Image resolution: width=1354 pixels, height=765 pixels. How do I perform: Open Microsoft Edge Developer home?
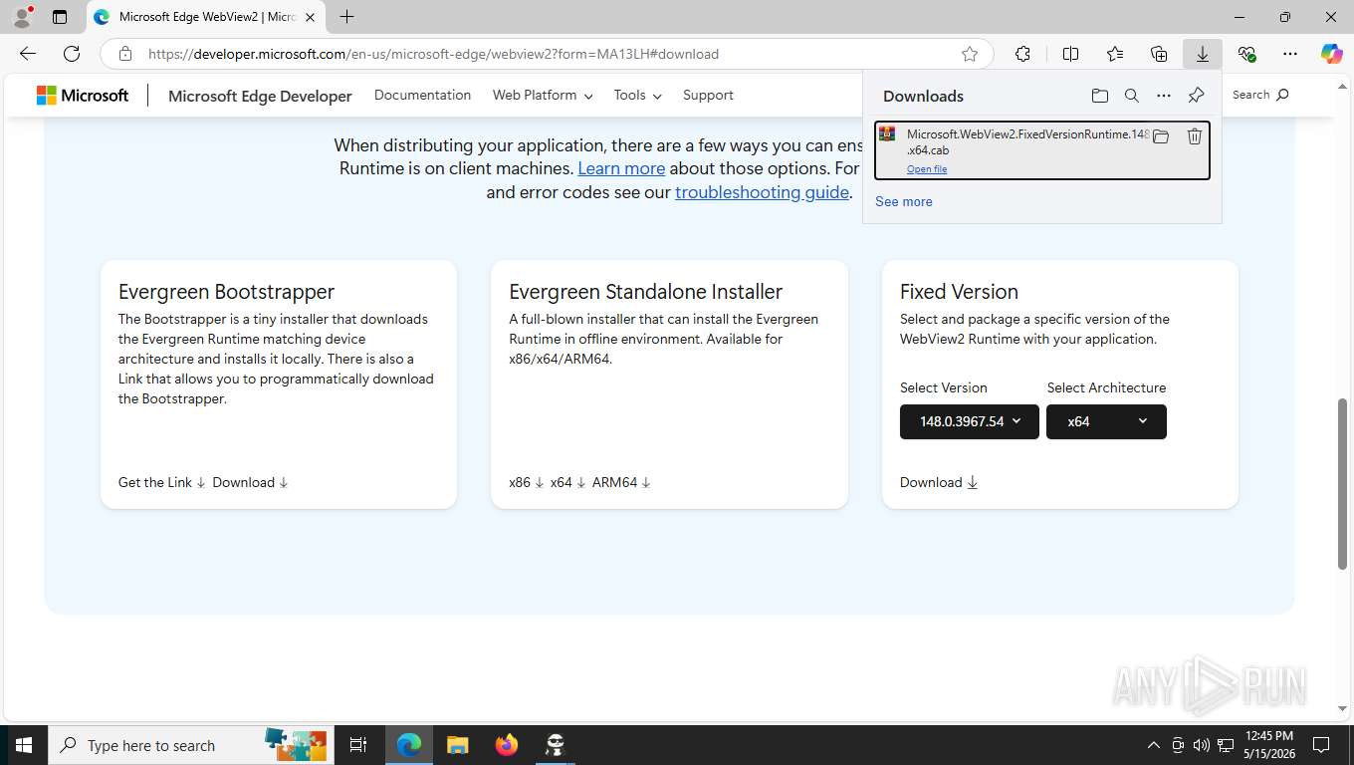point(260,96)
